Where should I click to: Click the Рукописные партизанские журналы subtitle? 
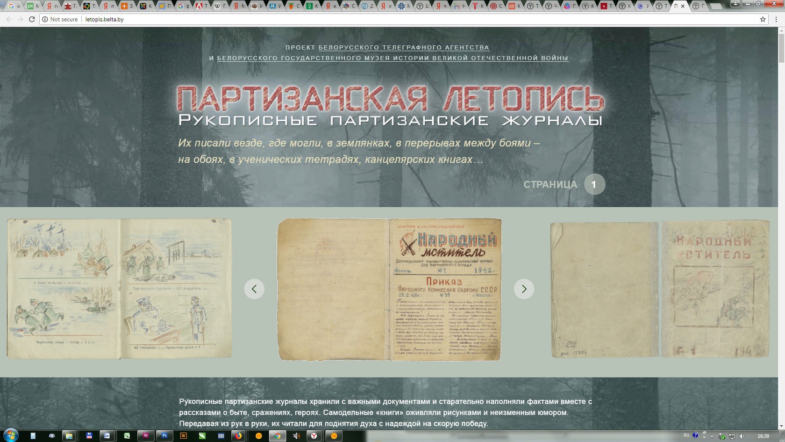tap(391, 121)
